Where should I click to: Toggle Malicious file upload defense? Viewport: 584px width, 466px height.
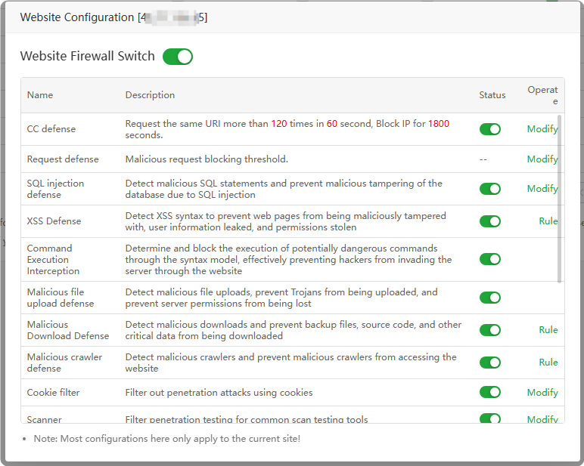coord(490,298)
